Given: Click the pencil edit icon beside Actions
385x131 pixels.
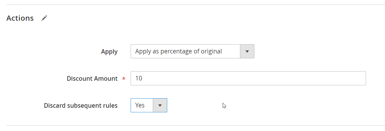Looking at the screenshot, I should click(44, 18).
